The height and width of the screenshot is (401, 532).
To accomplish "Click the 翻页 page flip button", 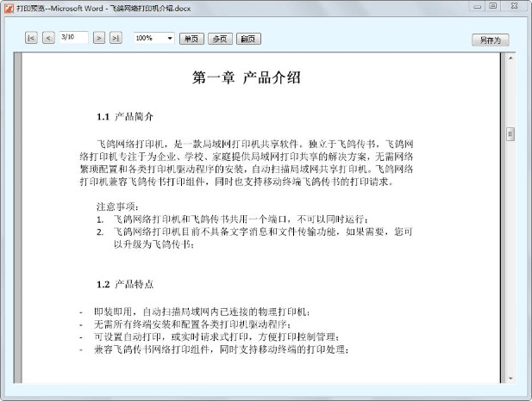I will tap(248, 39).
